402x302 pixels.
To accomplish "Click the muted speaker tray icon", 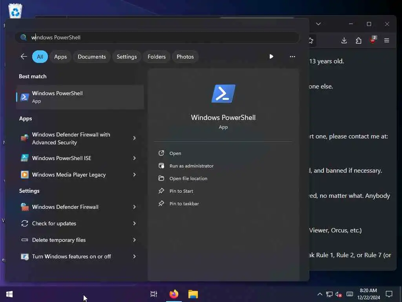I will click(x=339, y=294).
